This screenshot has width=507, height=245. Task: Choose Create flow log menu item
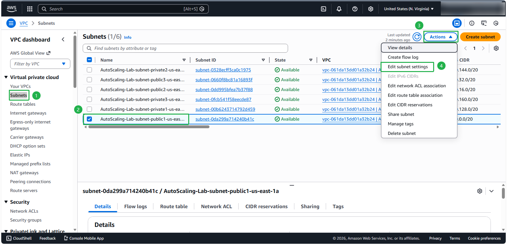(x=419, y=57)
